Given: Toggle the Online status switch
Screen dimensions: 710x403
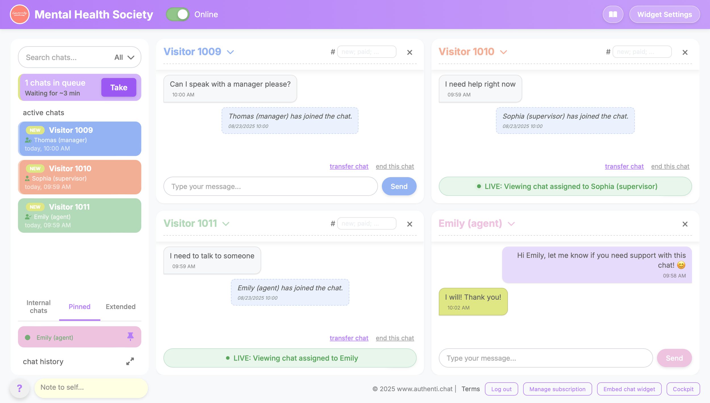Looking at the screenshot, I should (178, 14).
